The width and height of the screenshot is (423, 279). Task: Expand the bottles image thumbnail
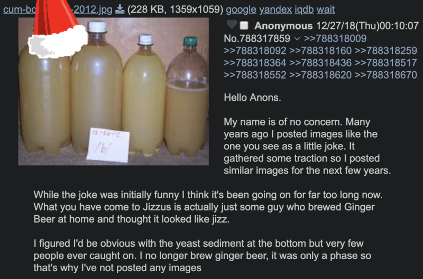pyautogui.click(x=113, y=91)
